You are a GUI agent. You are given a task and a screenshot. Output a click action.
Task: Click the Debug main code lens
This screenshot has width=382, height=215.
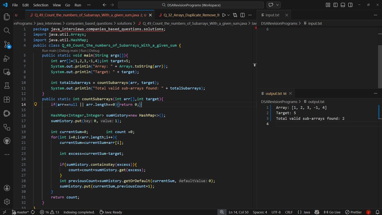pos(68,51)
